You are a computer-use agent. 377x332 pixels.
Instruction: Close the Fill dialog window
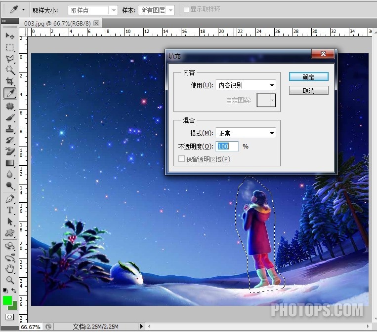[323, 54]
